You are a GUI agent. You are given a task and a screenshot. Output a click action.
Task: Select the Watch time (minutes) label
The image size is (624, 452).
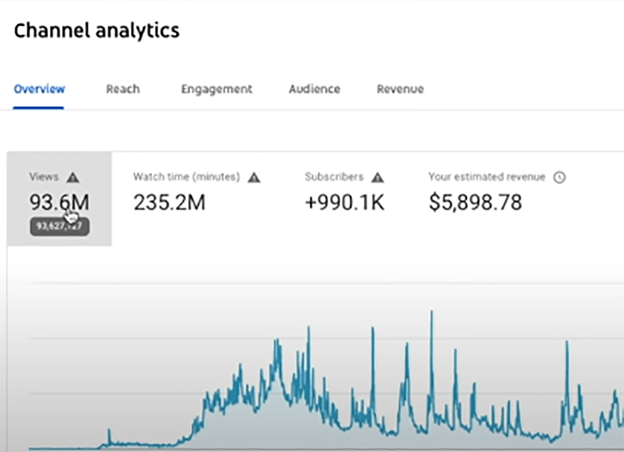click(x=187, y=177)
